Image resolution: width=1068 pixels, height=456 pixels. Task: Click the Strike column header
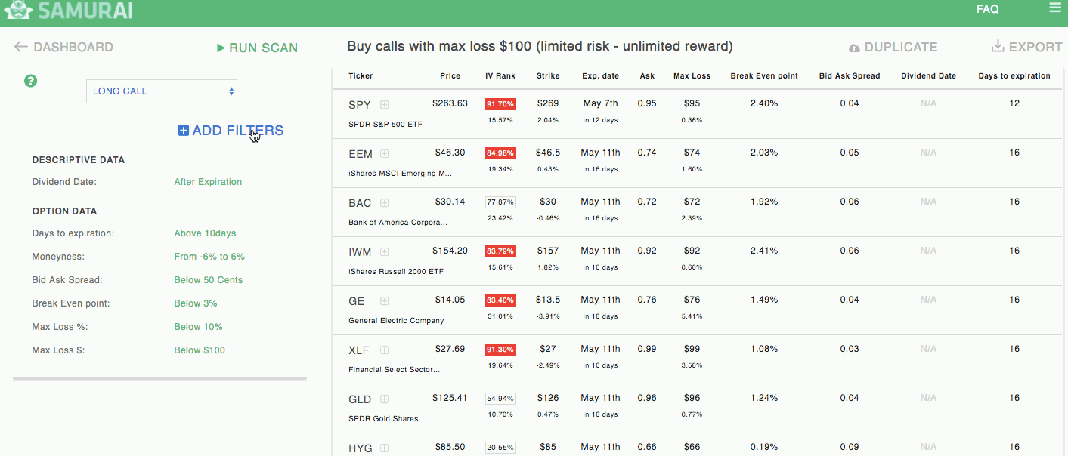548,76
